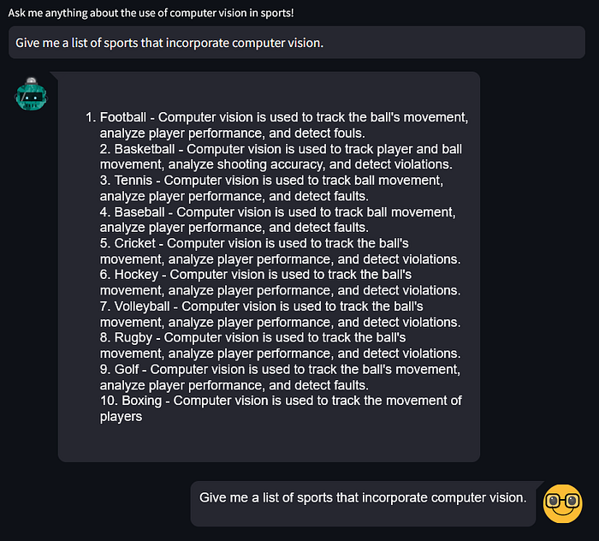Click the Cricket entry in the list
Image resolution: width=599 pixels, height=541 pixels.
(x=280, y=251)
